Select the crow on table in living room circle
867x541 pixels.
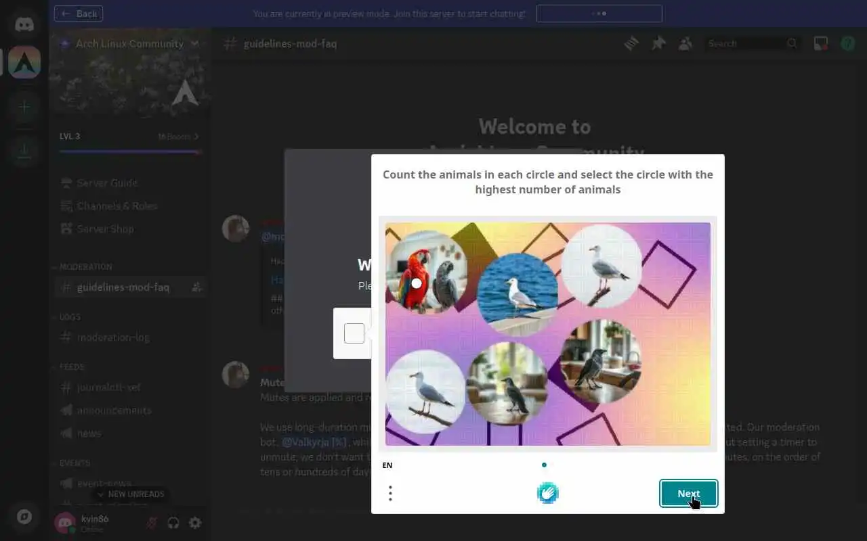507,383
